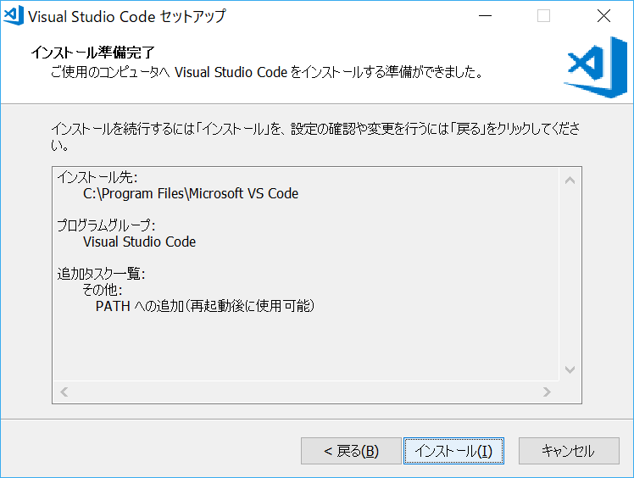Click the summary box scroll down arrow
This screenshot has height=478, width=634.
pos(570,370)
